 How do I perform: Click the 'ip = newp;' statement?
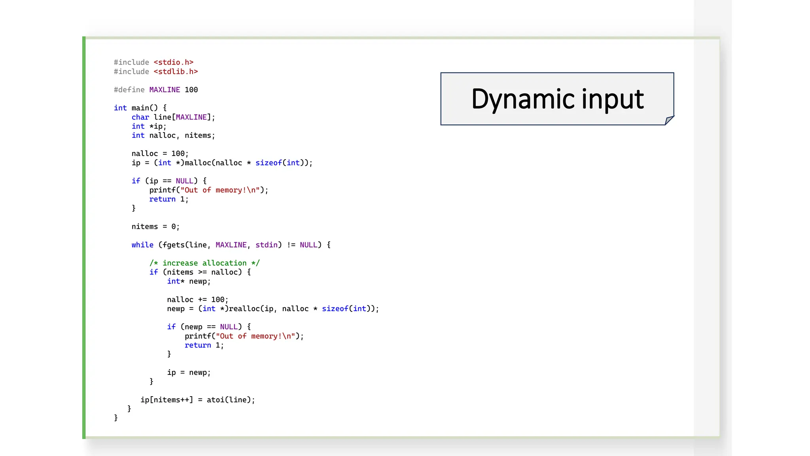189,372
